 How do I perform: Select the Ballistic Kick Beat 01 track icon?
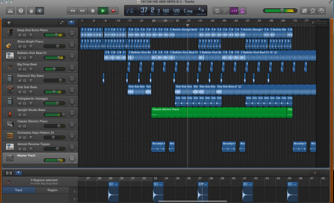coord(10,56)
